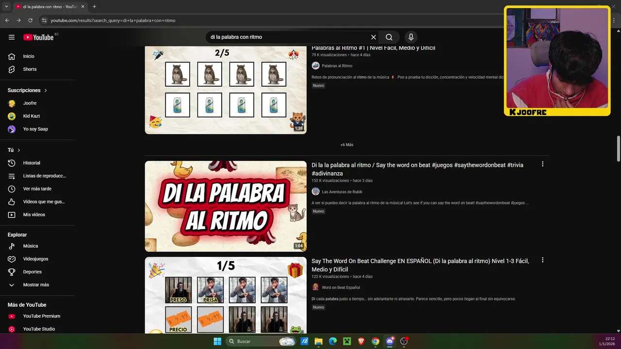Expand the Tú section

[x=14, y=150]
